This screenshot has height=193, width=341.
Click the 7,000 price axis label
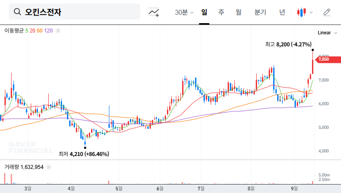point(324,80)
